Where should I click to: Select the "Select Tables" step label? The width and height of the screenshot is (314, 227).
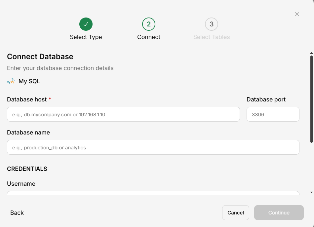(212, 37)
